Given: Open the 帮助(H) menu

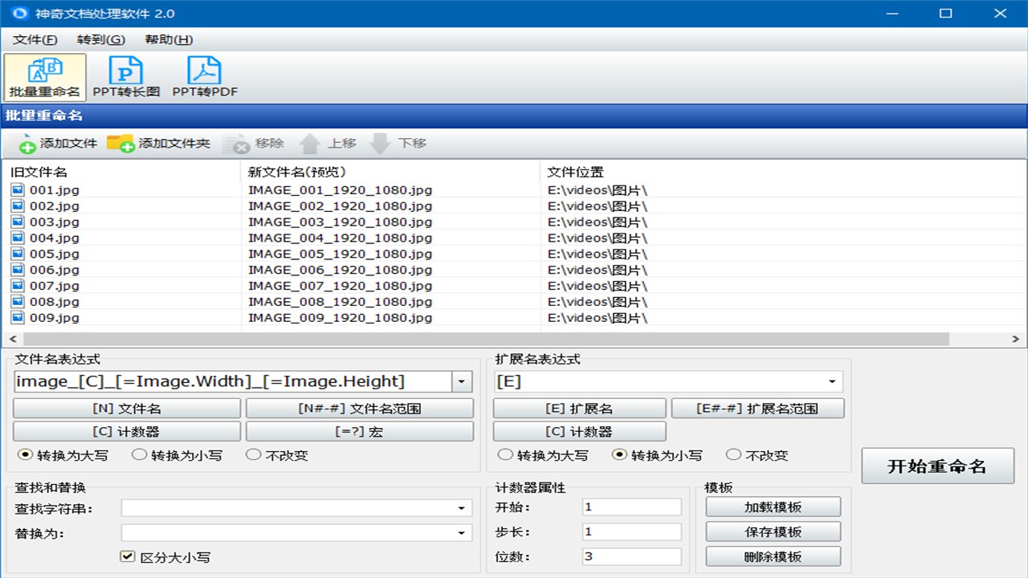Looking at the screenshot, I should pyautogui.click(x=166, y=39).
